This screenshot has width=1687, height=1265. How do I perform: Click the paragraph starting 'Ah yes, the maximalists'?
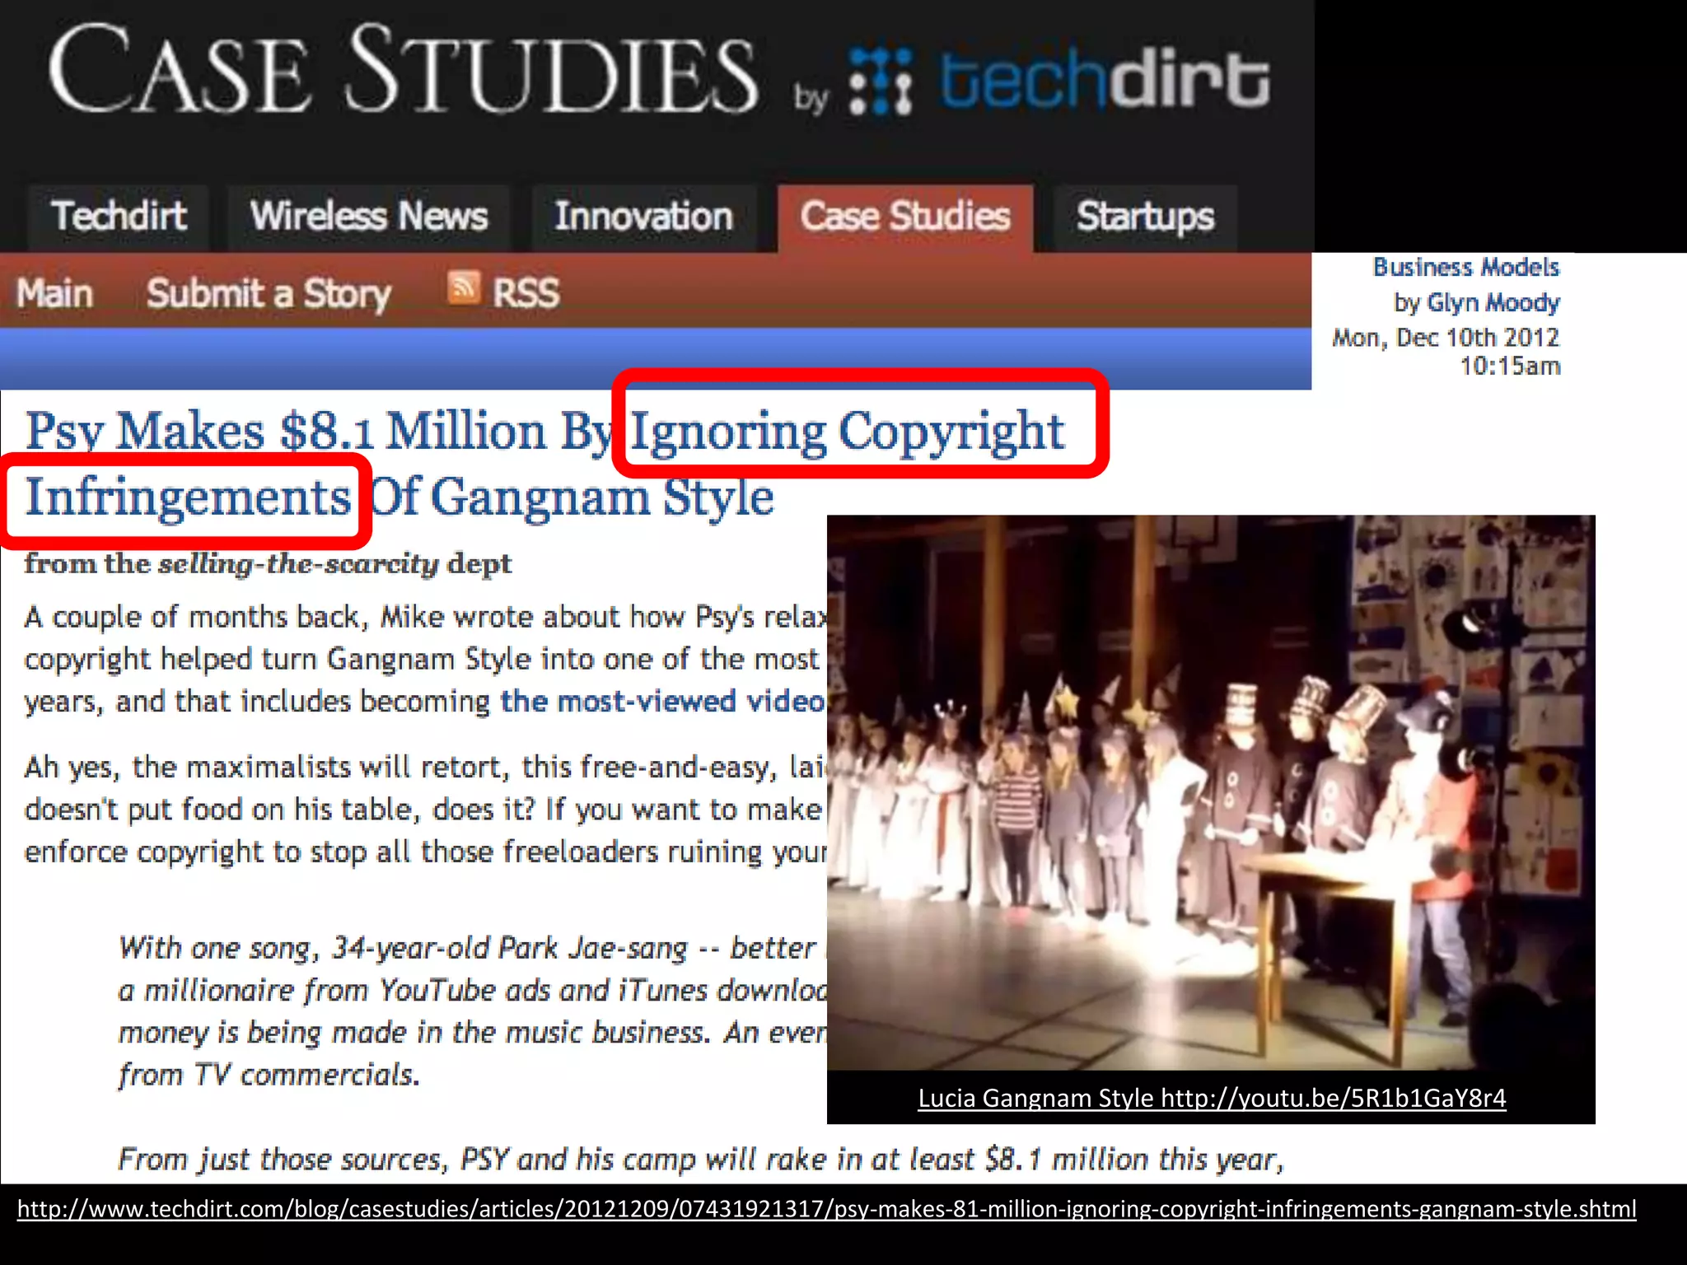pyautogui.click(x=425, y=810)
